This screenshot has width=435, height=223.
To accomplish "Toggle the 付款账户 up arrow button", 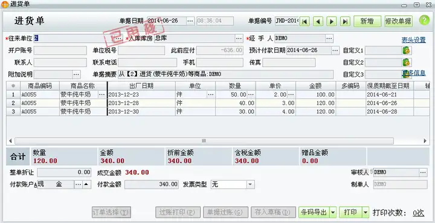I will 86,184.
